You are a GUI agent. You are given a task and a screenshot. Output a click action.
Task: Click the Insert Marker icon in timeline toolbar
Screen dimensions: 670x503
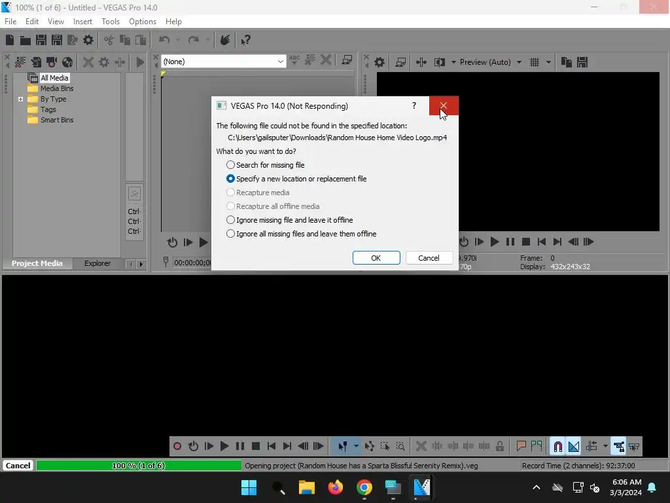[x=521, y=447]
